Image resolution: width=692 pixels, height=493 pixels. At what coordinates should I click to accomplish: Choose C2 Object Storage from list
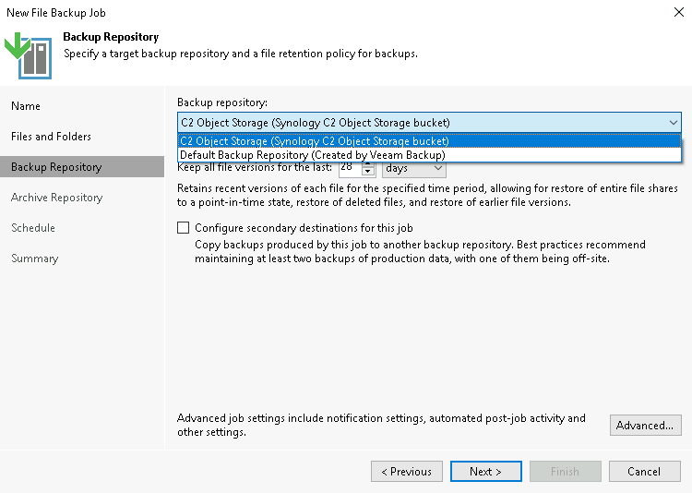click(429, 141)
